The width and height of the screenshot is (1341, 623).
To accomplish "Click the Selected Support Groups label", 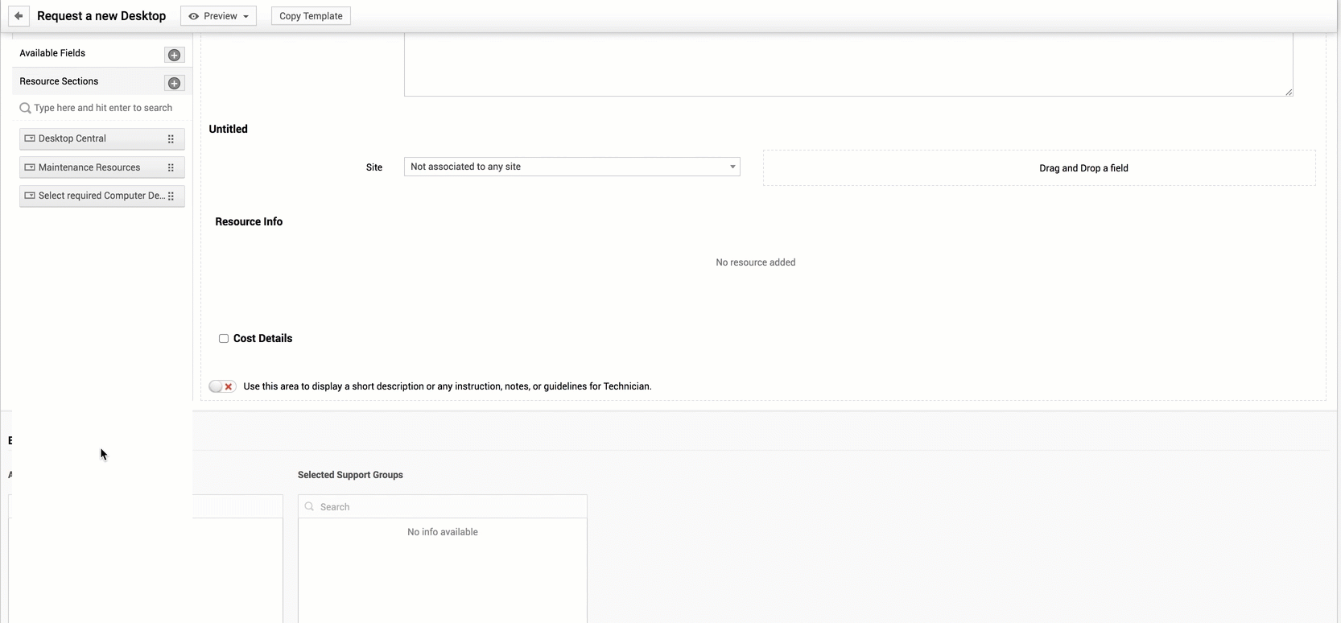I will click(x=350, y=475).
